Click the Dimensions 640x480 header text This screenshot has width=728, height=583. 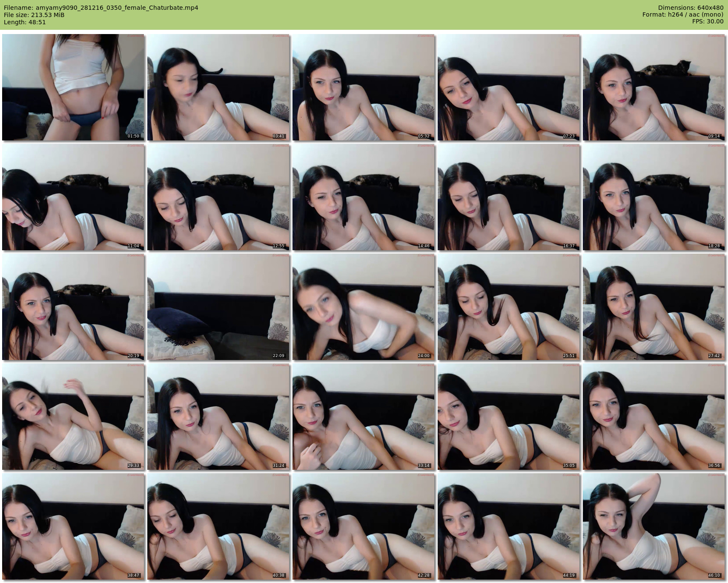691,8
